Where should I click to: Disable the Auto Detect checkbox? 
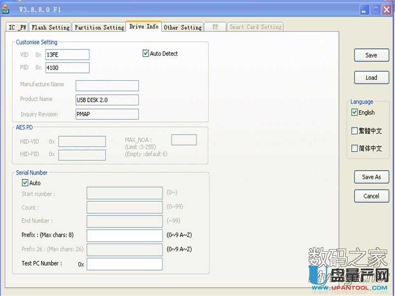click(146, 53)
